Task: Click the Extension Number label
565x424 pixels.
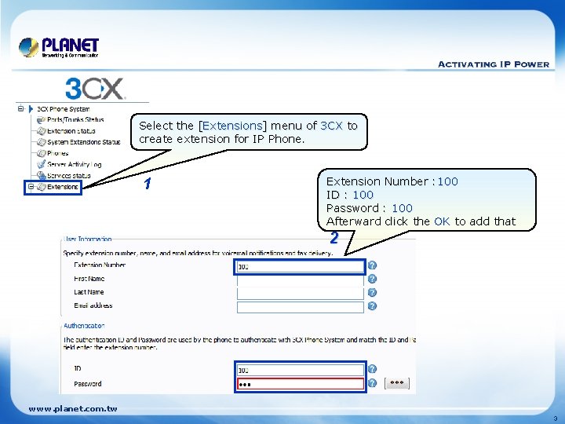Action: (x=100, y=265)
